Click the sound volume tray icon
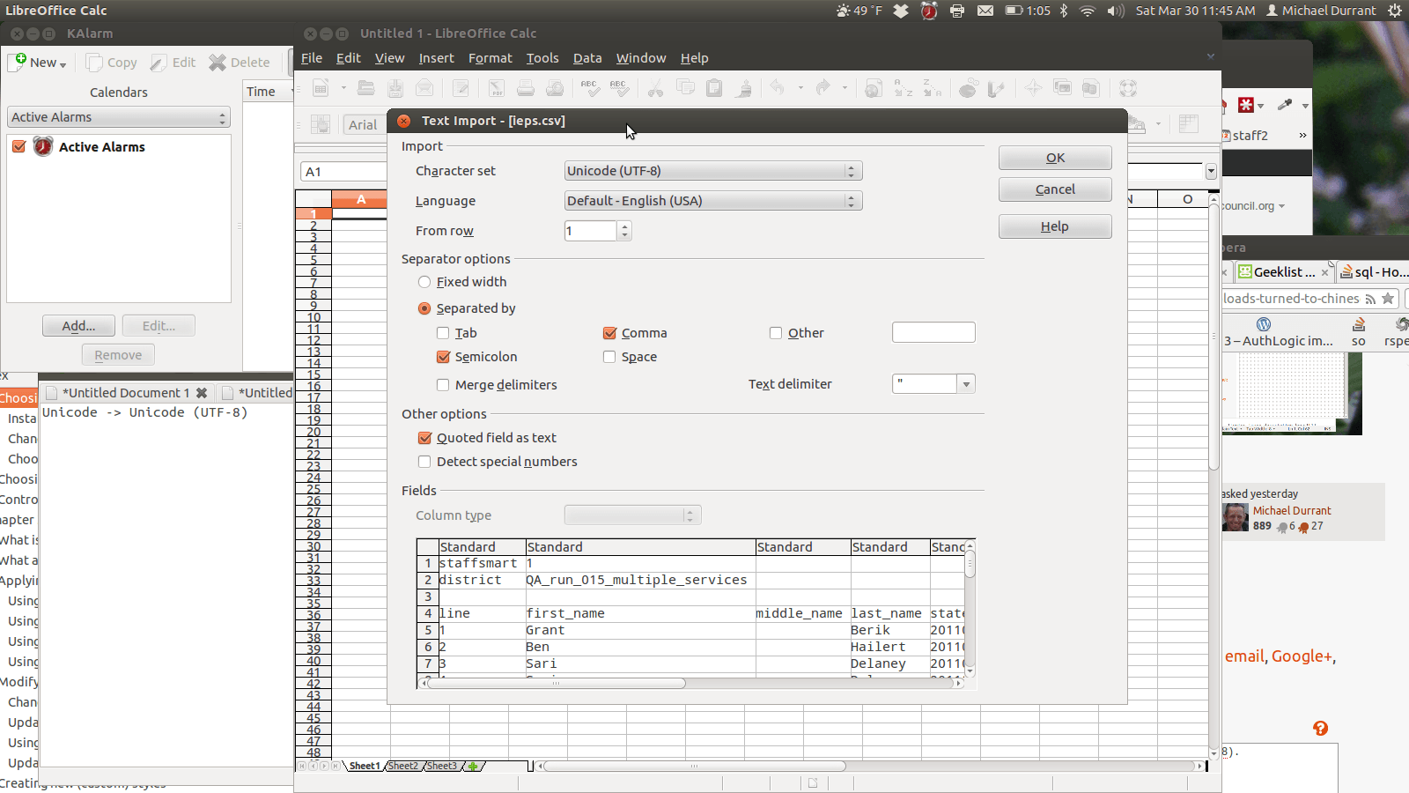This screenshot has width=1409, height=793. 1116,11
